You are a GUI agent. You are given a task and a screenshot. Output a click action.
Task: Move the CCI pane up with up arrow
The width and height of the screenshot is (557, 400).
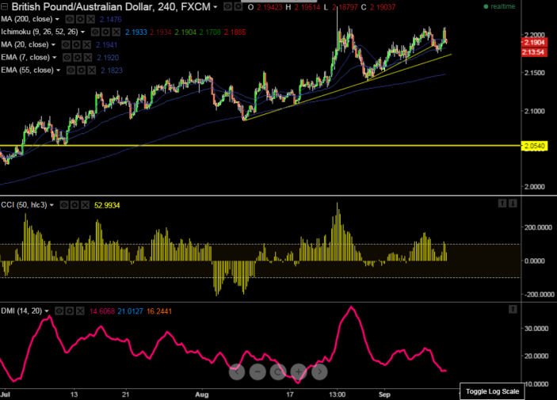coord(502,204)
